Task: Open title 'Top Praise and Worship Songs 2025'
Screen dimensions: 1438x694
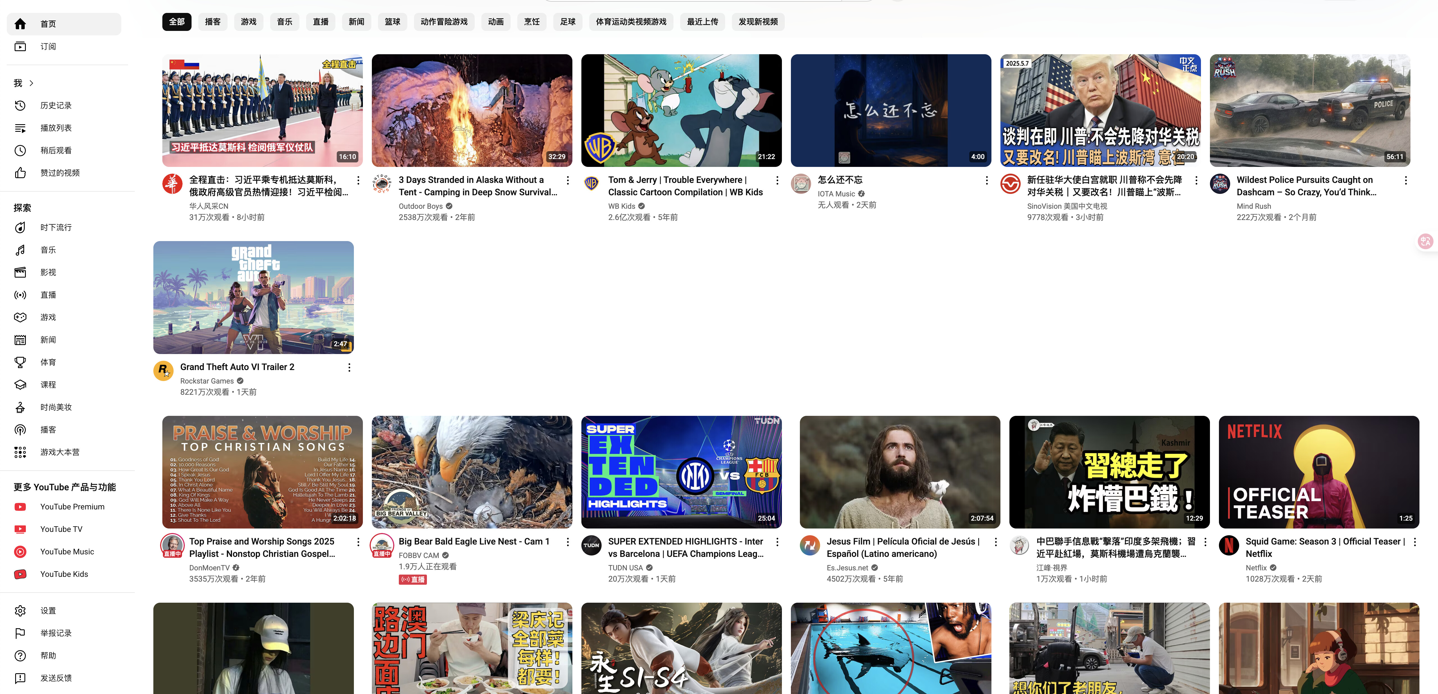Action: [x=262, y=548]
